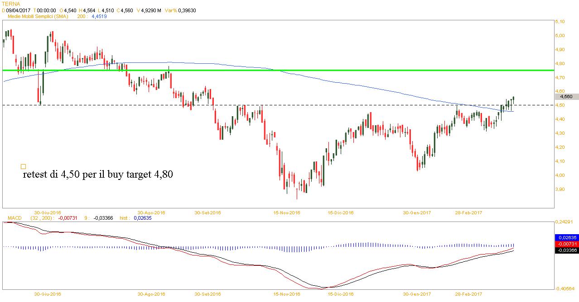Select the red -0,00731 MACD value tag
This screenshot has width=579, height=302.
pyautogui.click(x=566, y=244)
